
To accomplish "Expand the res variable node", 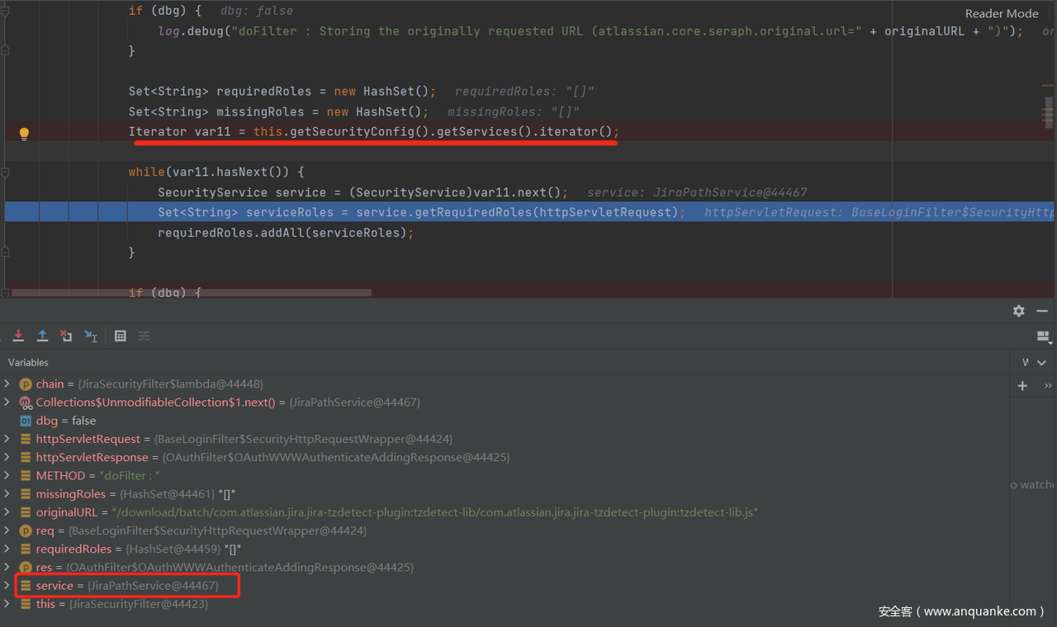I will click(7, 567).
